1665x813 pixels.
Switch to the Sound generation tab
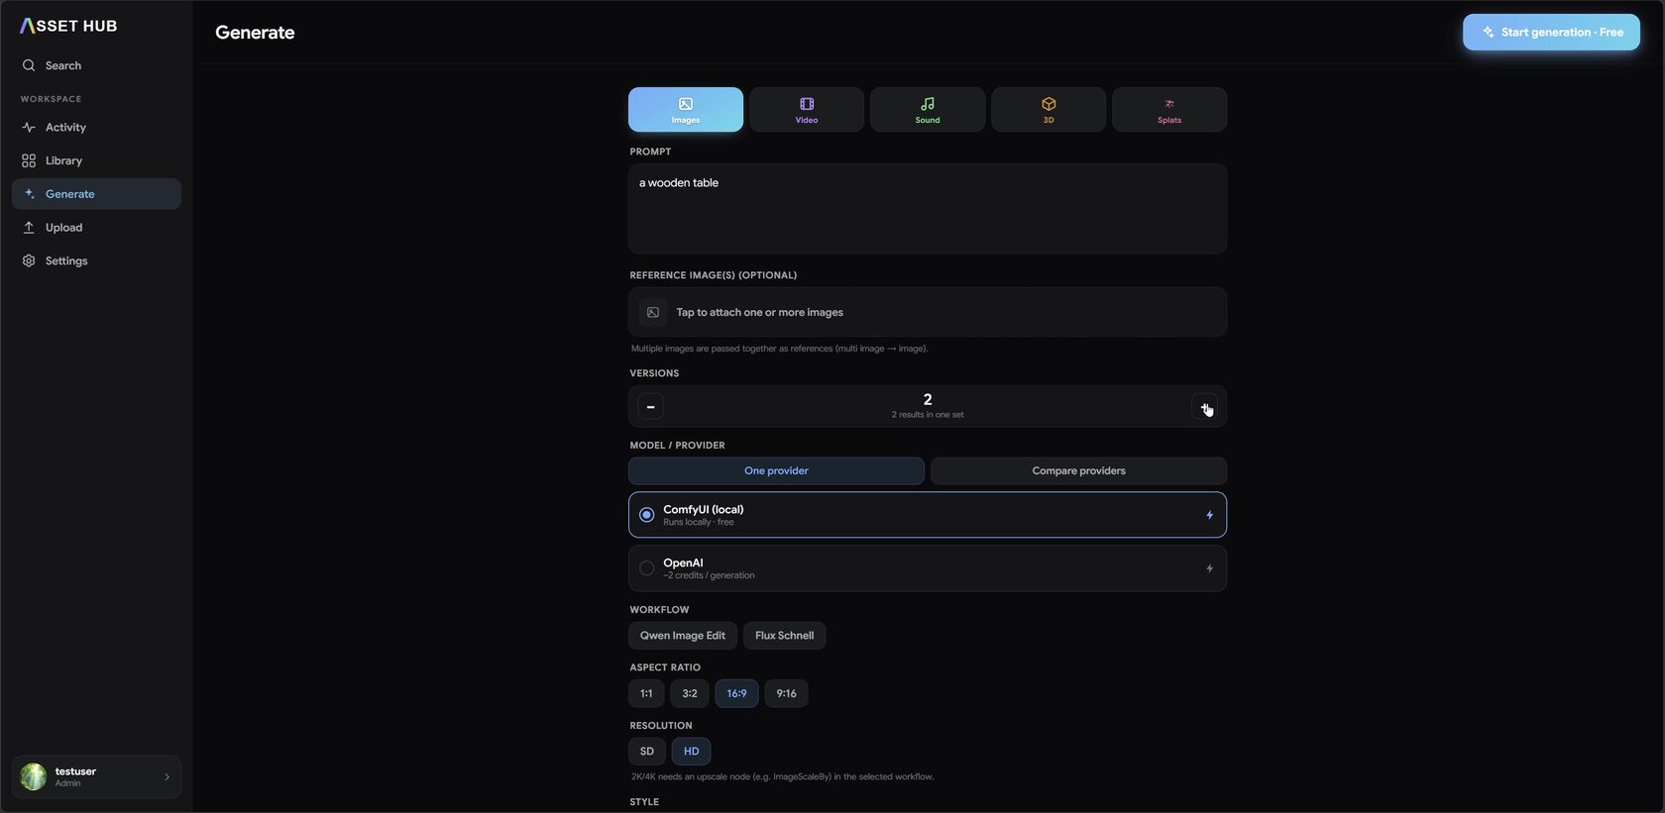tap(928, 109)
